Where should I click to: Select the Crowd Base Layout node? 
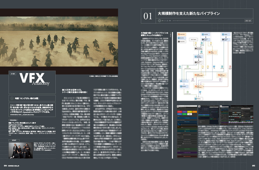[x=222, y=75]
